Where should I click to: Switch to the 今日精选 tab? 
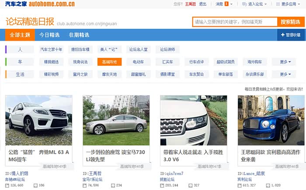tap(49, 35)
